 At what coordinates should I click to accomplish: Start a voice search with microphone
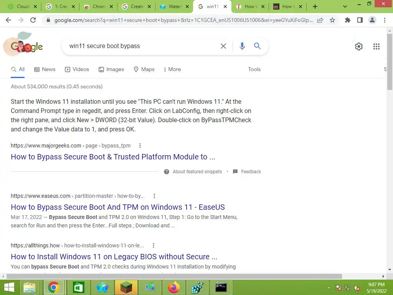(x=242, y=46)
